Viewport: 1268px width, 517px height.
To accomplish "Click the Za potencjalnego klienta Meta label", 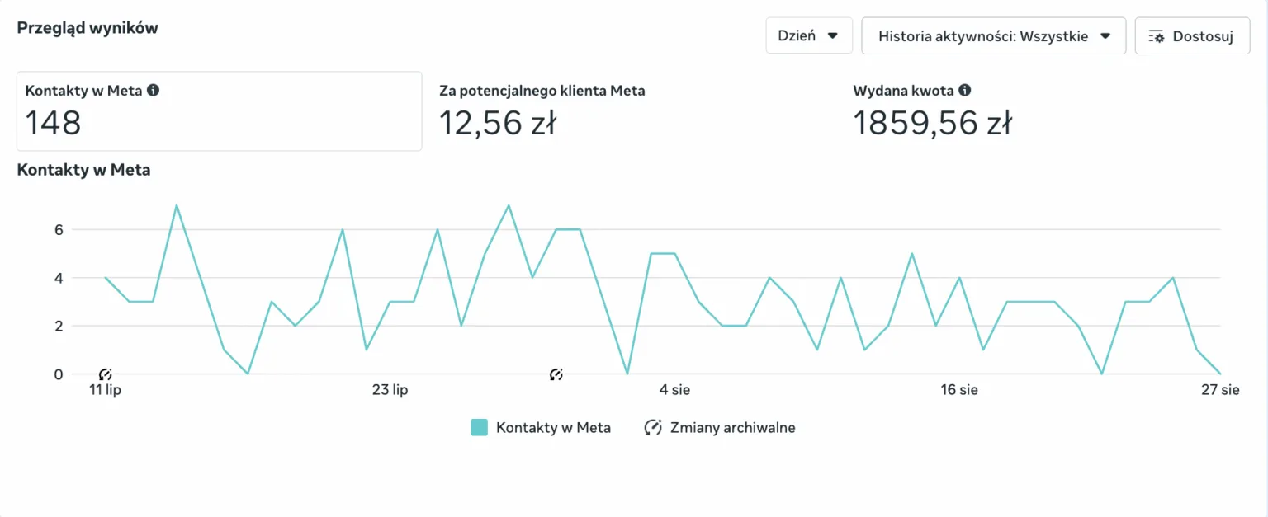I will pyautogui.click(x=542, y=91).
